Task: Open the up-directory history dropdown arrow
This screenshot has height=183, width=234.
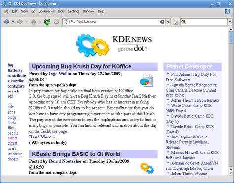Action: [40, 22]
